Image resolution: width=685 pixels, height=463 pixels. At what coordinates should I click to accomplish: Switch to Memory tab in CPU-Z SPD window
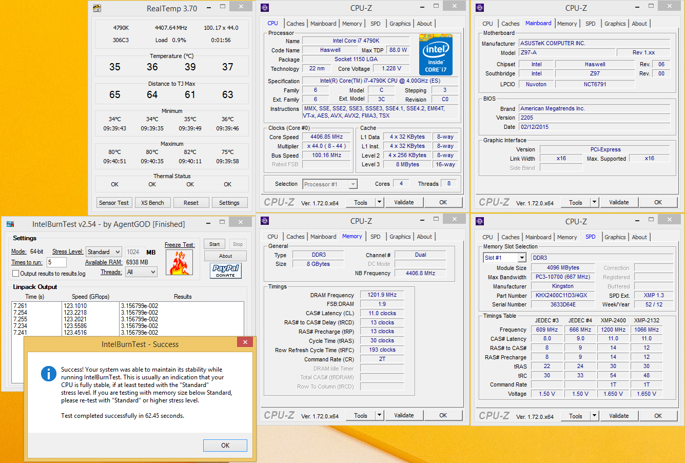(567, 237)
